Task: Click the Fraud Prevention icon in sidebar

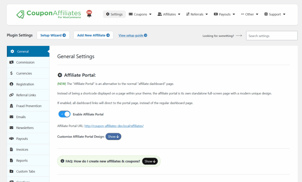Action: click(x=12, y=106)
